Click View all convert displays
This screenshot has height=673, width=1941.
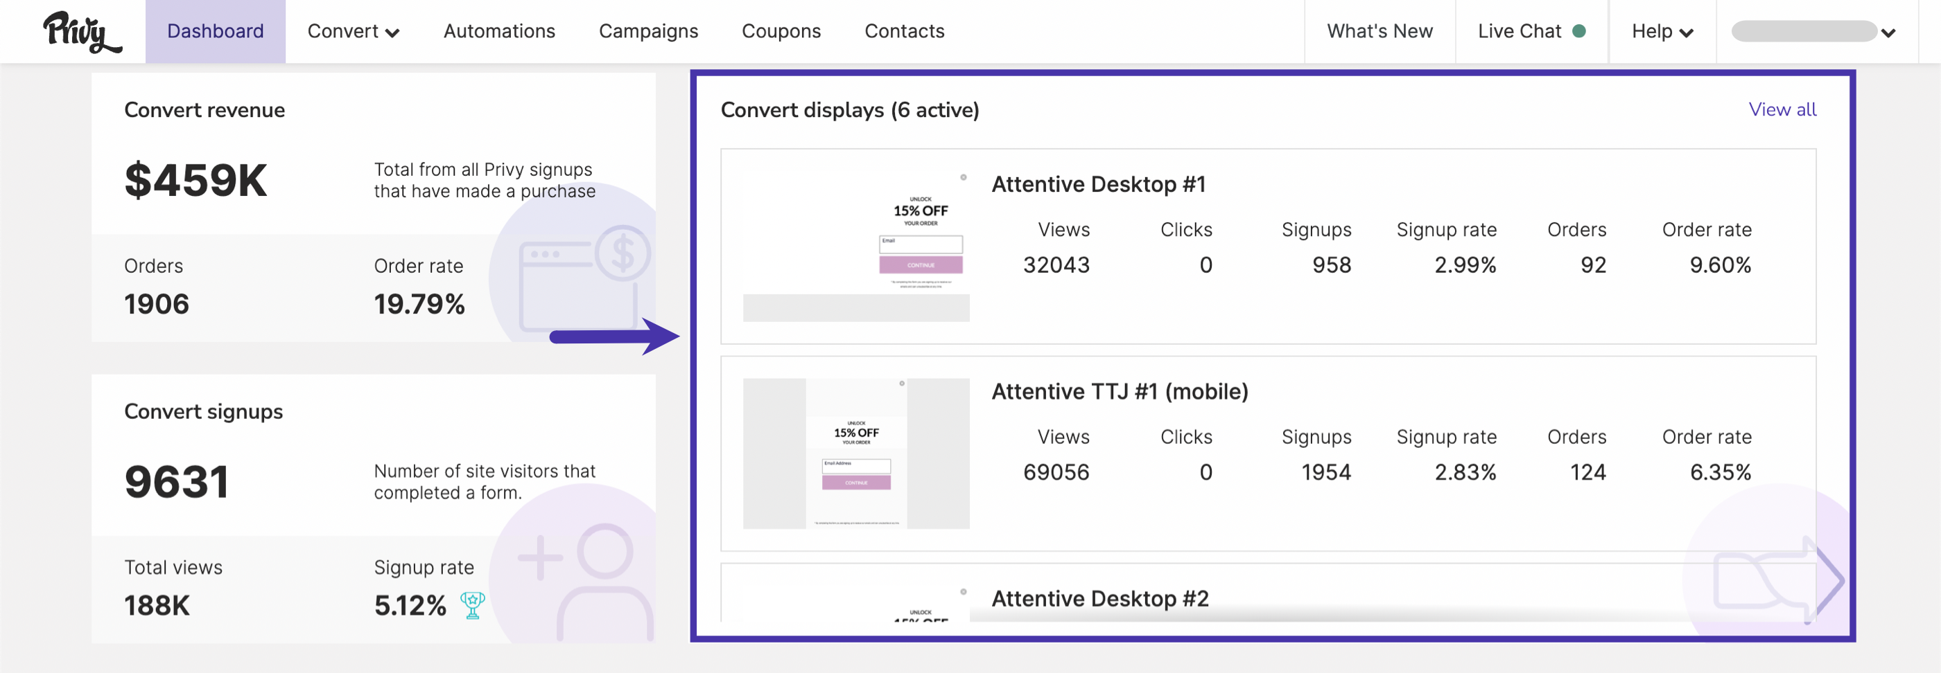tap(1782, 110)
